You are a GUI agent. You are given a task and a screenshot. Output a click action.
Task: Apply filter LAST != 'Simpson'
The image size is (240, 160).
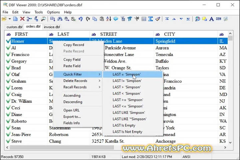click(133, 81)
